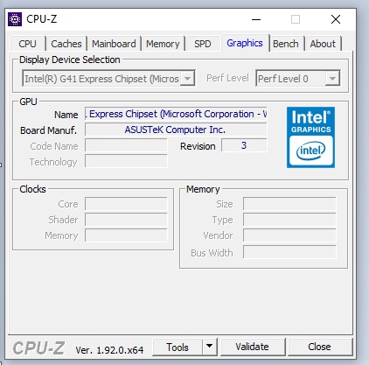
Task: Click the memory Size field
Action: coord(289,204)
